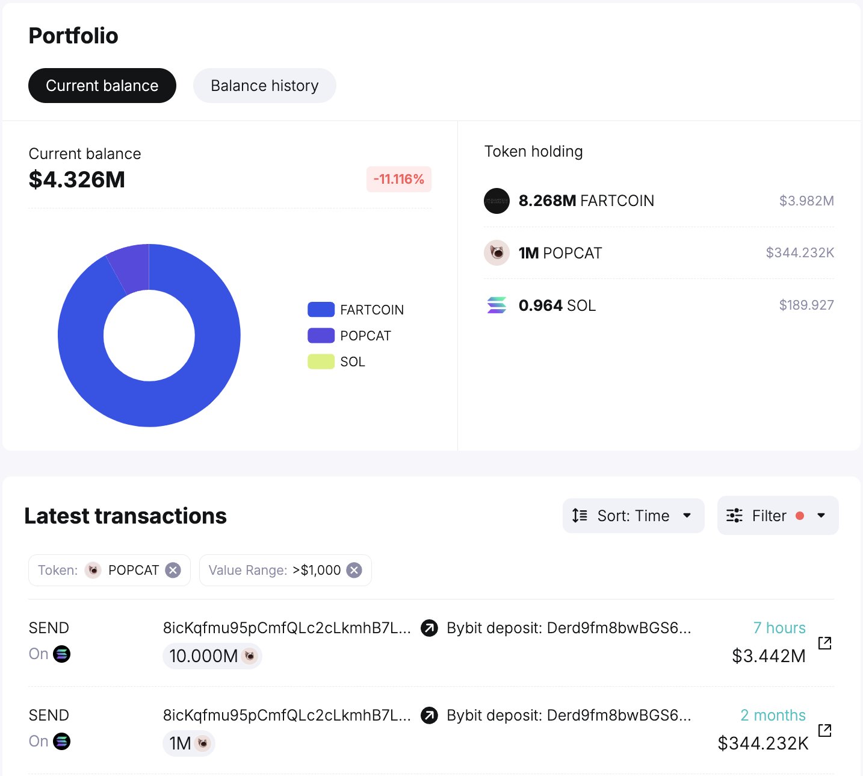The width and height of the screenshot is (863, 776).
Task: Click Solana chain icon on second transaction
Action: (61, 741)
